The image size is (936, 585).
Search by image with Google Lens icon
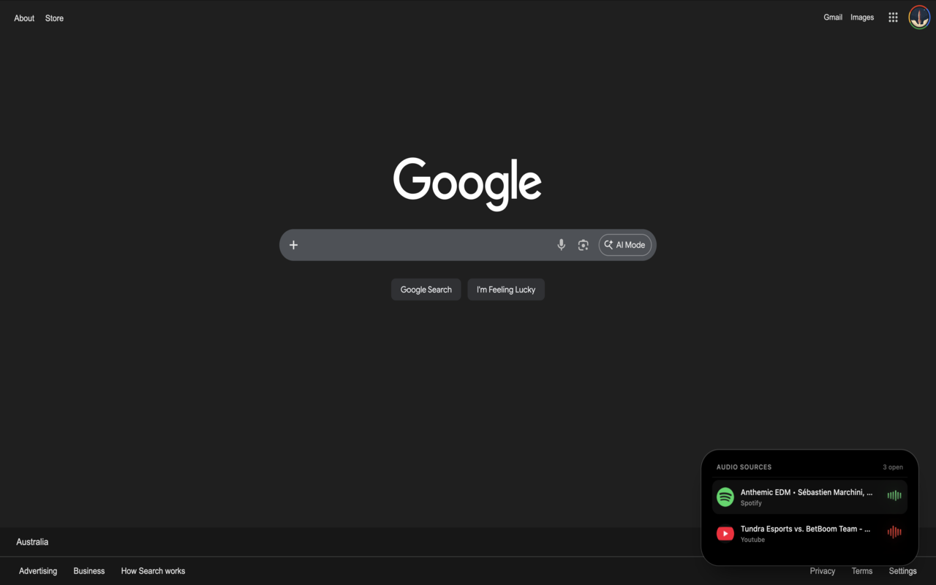(x=583, y=245)
